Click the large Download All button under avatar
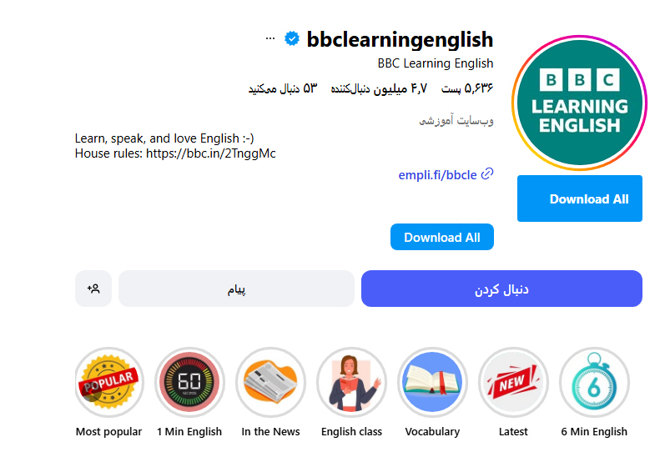The height and width of the screenshot is (452, 670). tap(580, 198)
